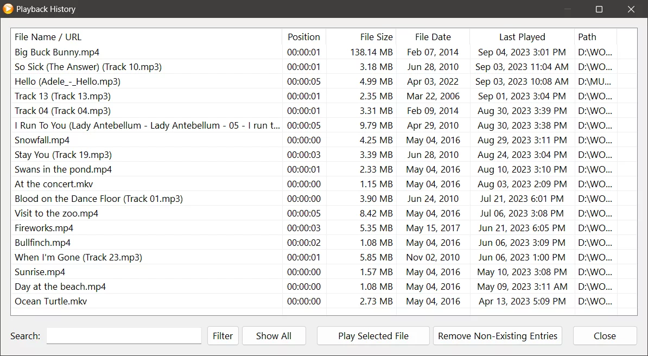648x356 pixels.
Task: Click Jun 21, 2023 6:05 PM cell
Action: pos(522,228)
